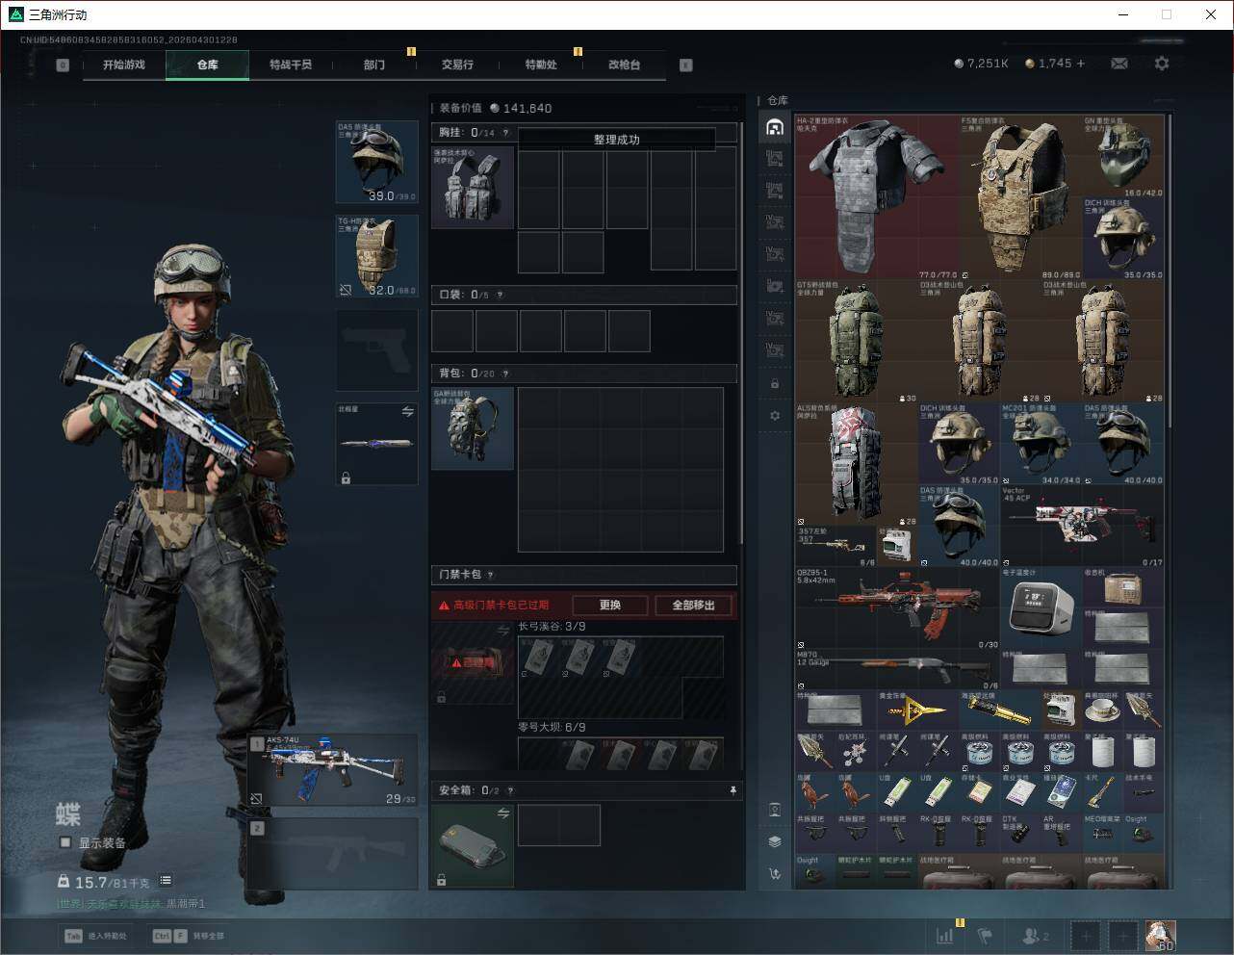Click the Ctrl F 转移全部 shortcut button
Image resolution: width=1234 pixels, height=955 pixels.
coord(189,936)
